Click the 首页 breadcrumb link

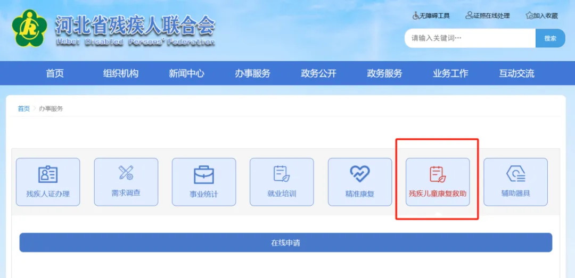point(24,109)
